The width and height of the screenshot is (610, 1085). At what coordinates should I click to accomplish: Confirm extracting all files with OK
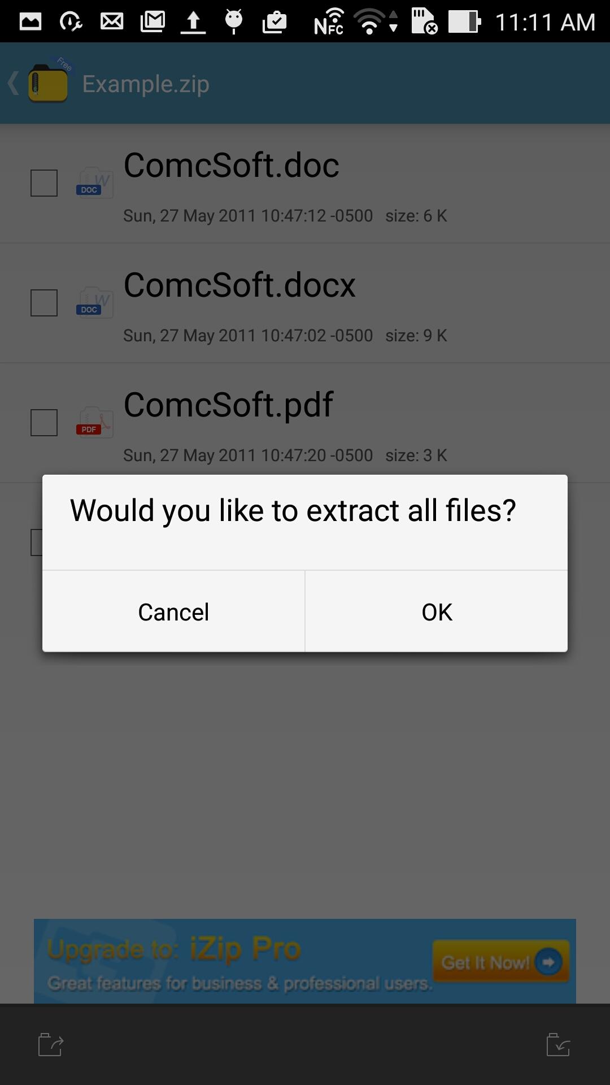(x=437, y=612)
